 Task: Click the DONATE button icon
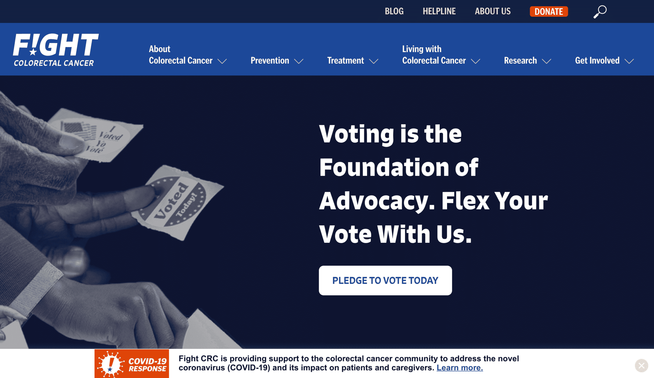pos(548,11)
